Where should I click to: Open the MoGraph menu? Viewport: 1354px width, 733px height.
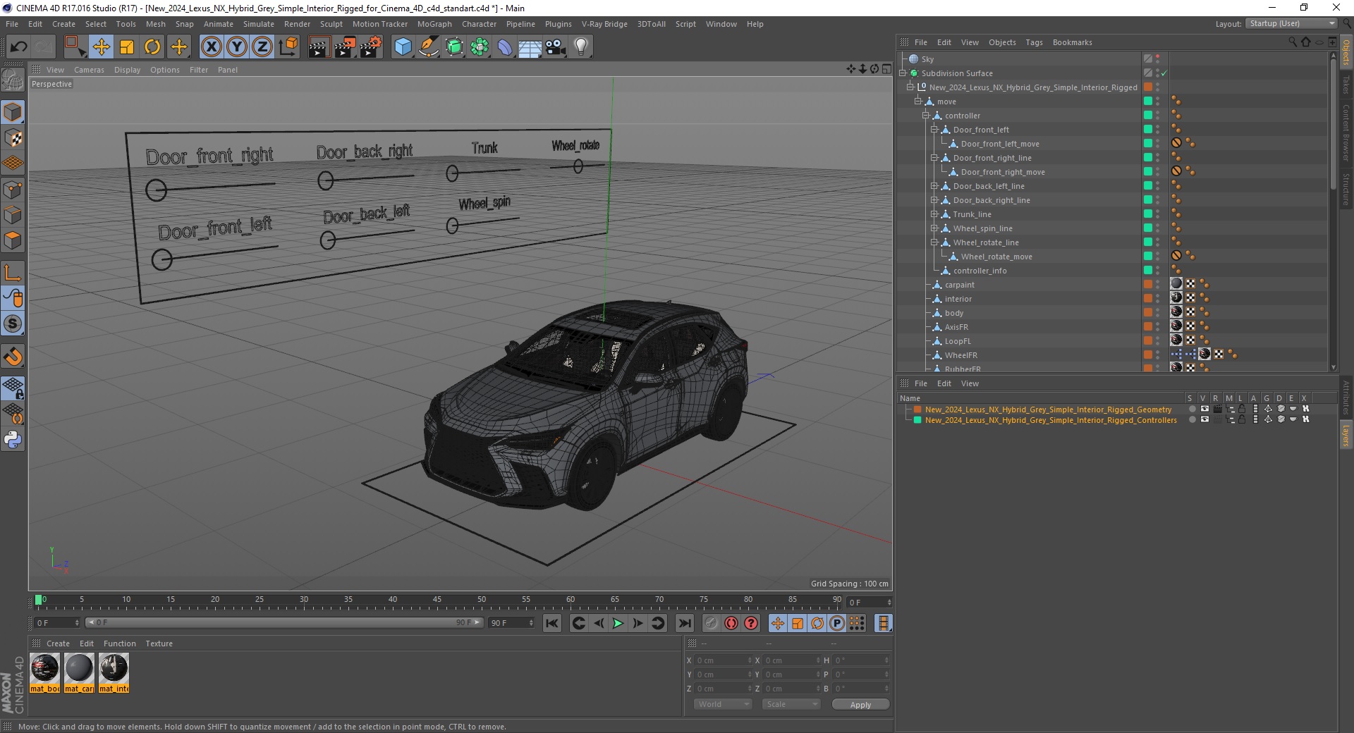[434, 24]
